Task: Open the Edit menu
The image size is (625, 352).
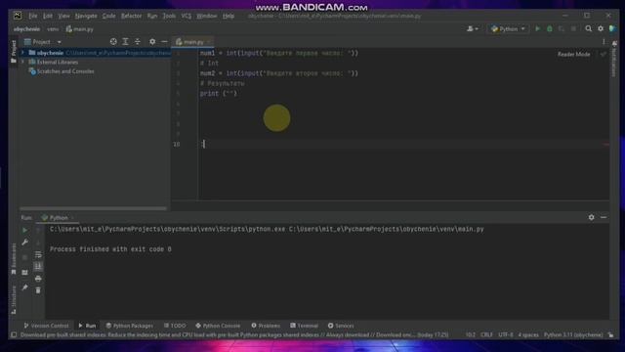Action: [48, 16]
